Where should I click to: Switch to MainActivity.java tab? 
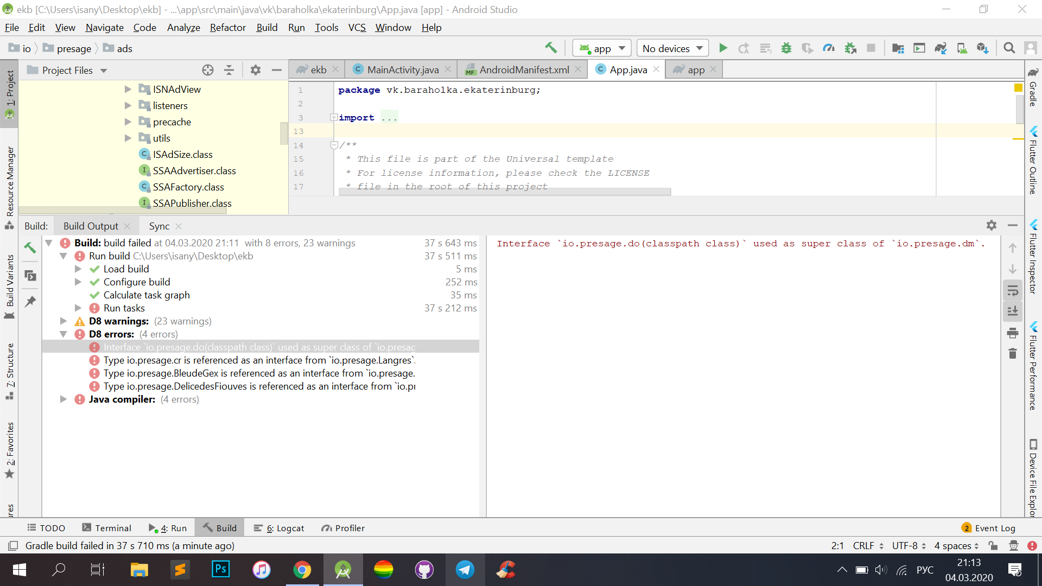tap(402, 69)
